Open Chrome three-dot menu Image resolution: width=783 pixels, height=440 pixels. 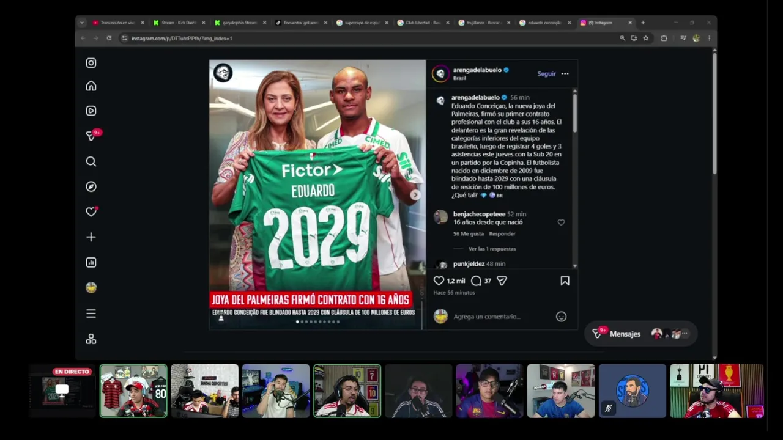pyautogui.click(x=709, y=38)
